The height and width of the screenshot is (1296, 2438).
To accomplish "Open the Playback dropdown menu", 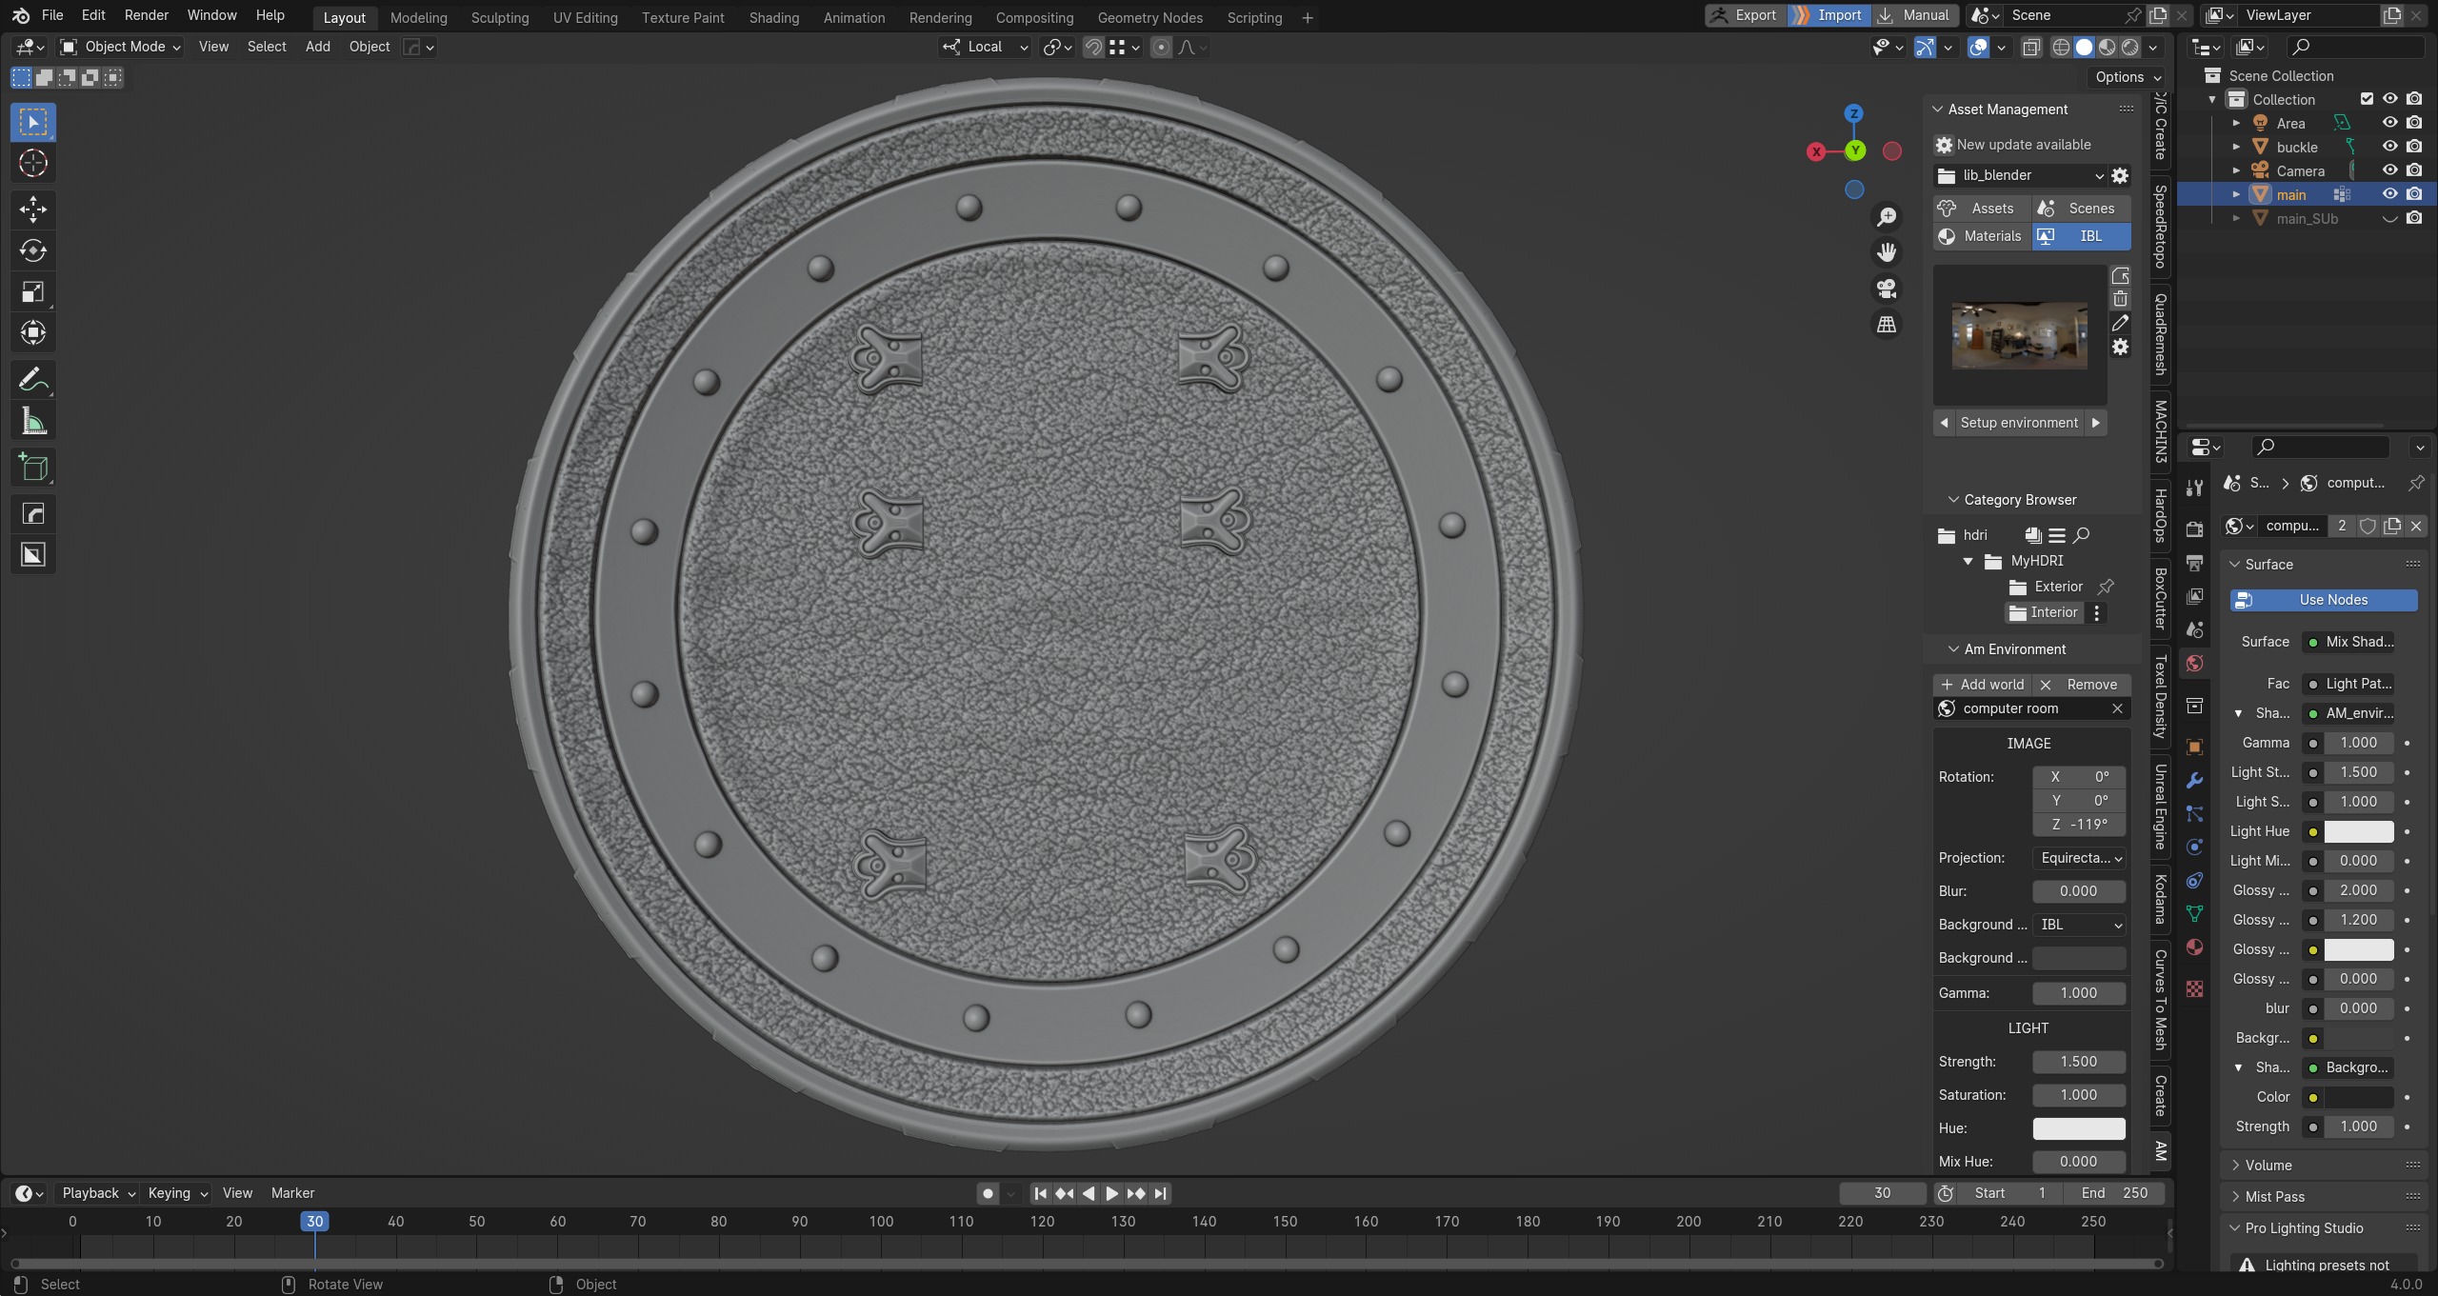I will (x=97, y=1193).
